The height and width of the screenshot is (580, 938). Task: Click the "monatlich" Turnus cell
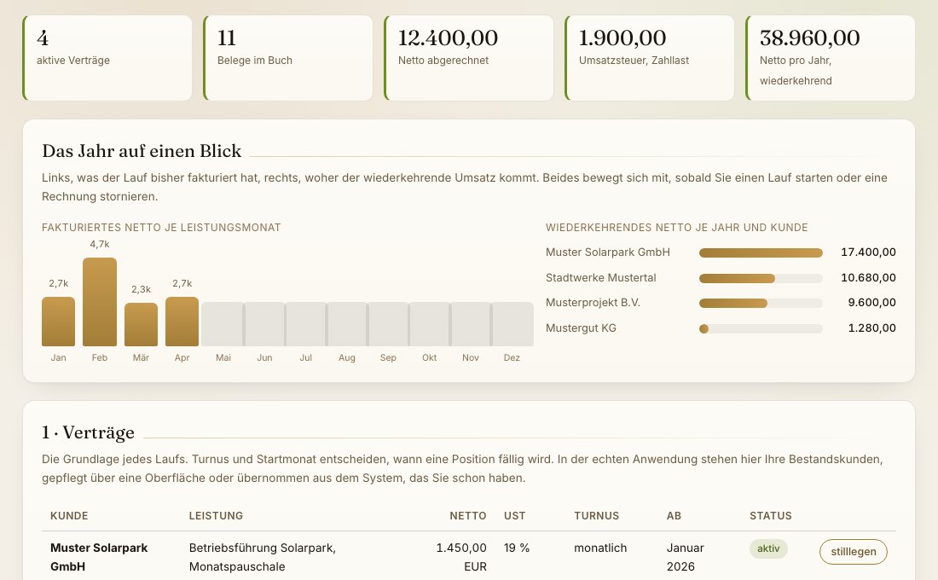coord(600,548)
